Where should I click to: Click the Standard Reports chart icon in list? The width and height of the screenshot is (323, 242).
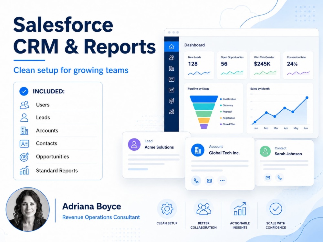(24, 170)
